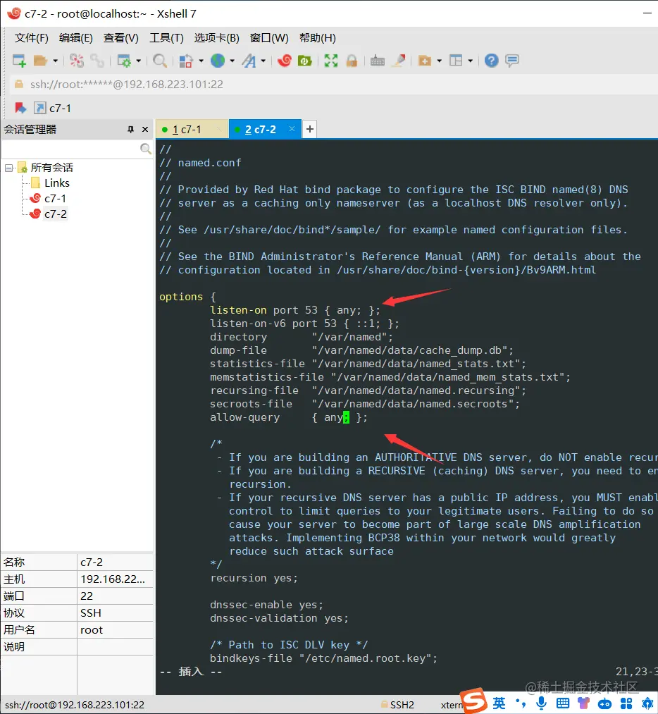Open the 编辑(E) menu
Viewport: 658px width, 714px height.
(x=76, y=38)
